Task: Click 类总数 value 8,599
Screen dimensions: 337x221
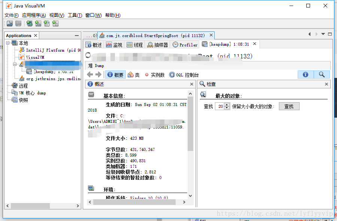Action: click(x=131, y=155)
